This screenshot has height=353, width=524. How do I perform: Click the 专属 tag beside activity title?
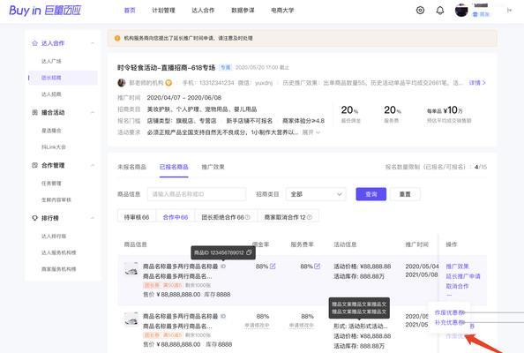click(226, 68)
